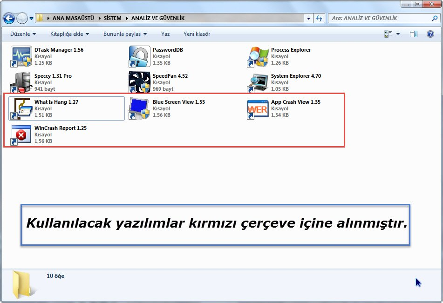Select the Speccy 1.31 Pro icon

(21, 82)
